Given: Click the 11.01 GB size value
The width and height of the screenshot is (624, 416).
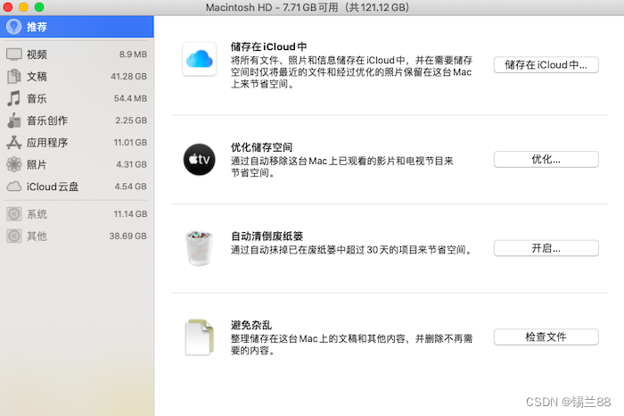Looking at the screenshot, I should [130, 142].
